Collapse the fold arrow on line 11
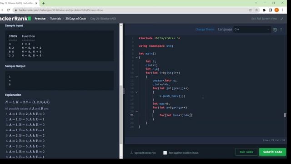291x164 pixels. (136, 77)
